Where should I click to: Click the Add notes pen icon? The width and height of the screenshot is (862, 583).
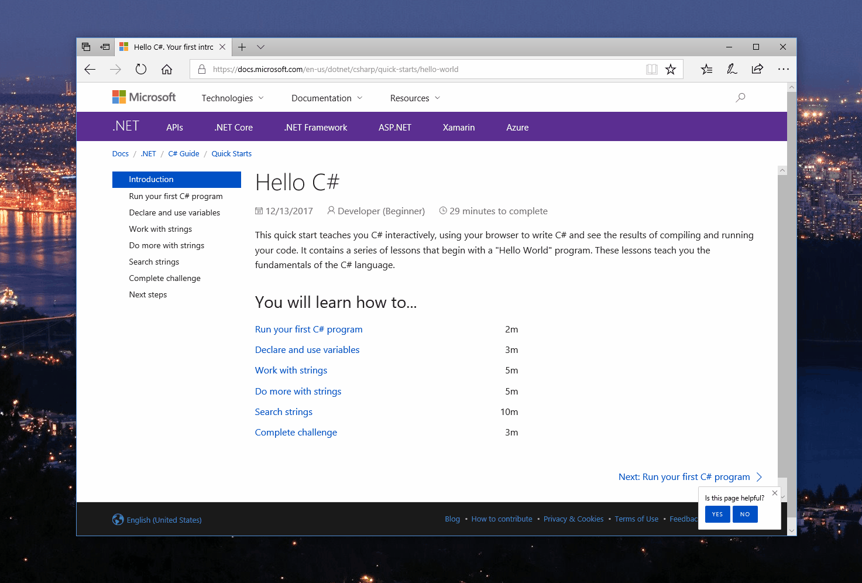[732, 70]
